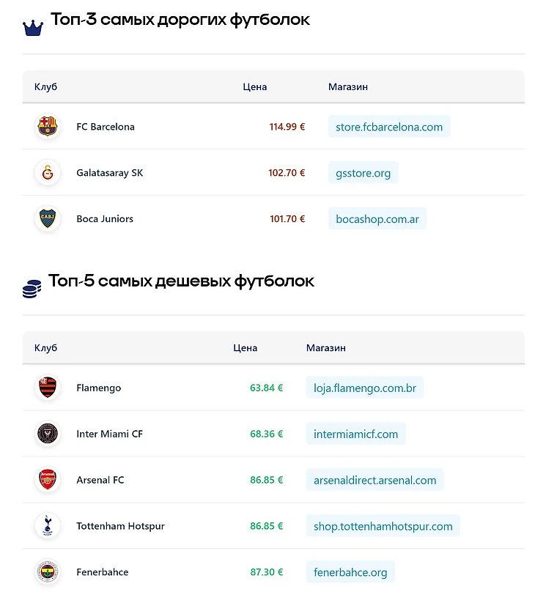Click the coins stack icon beside the top-5 heading
The width and height of the screenshot is (535, 603).
coord(32,289)
